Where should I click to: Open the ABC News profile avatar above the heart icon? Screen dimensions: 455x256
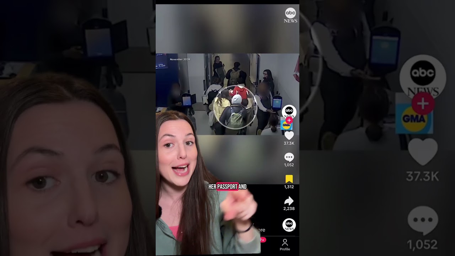[x=289, y=112]
